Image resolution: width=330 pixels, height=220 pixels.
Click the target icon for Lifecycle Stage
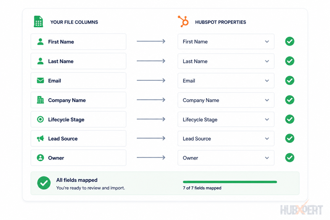pos(40,120)
